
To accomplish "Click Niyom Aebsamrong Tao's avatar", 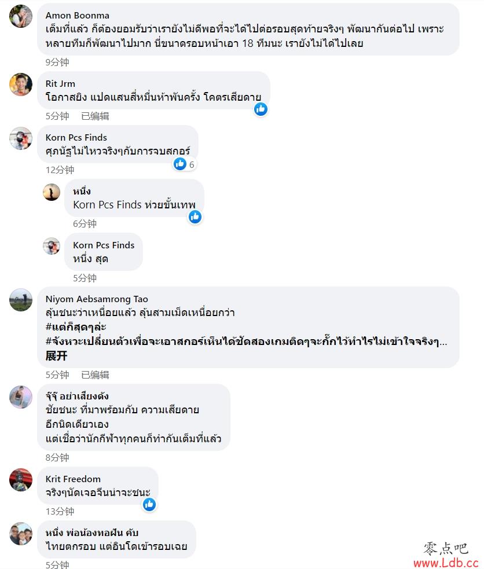I will 21,300.
